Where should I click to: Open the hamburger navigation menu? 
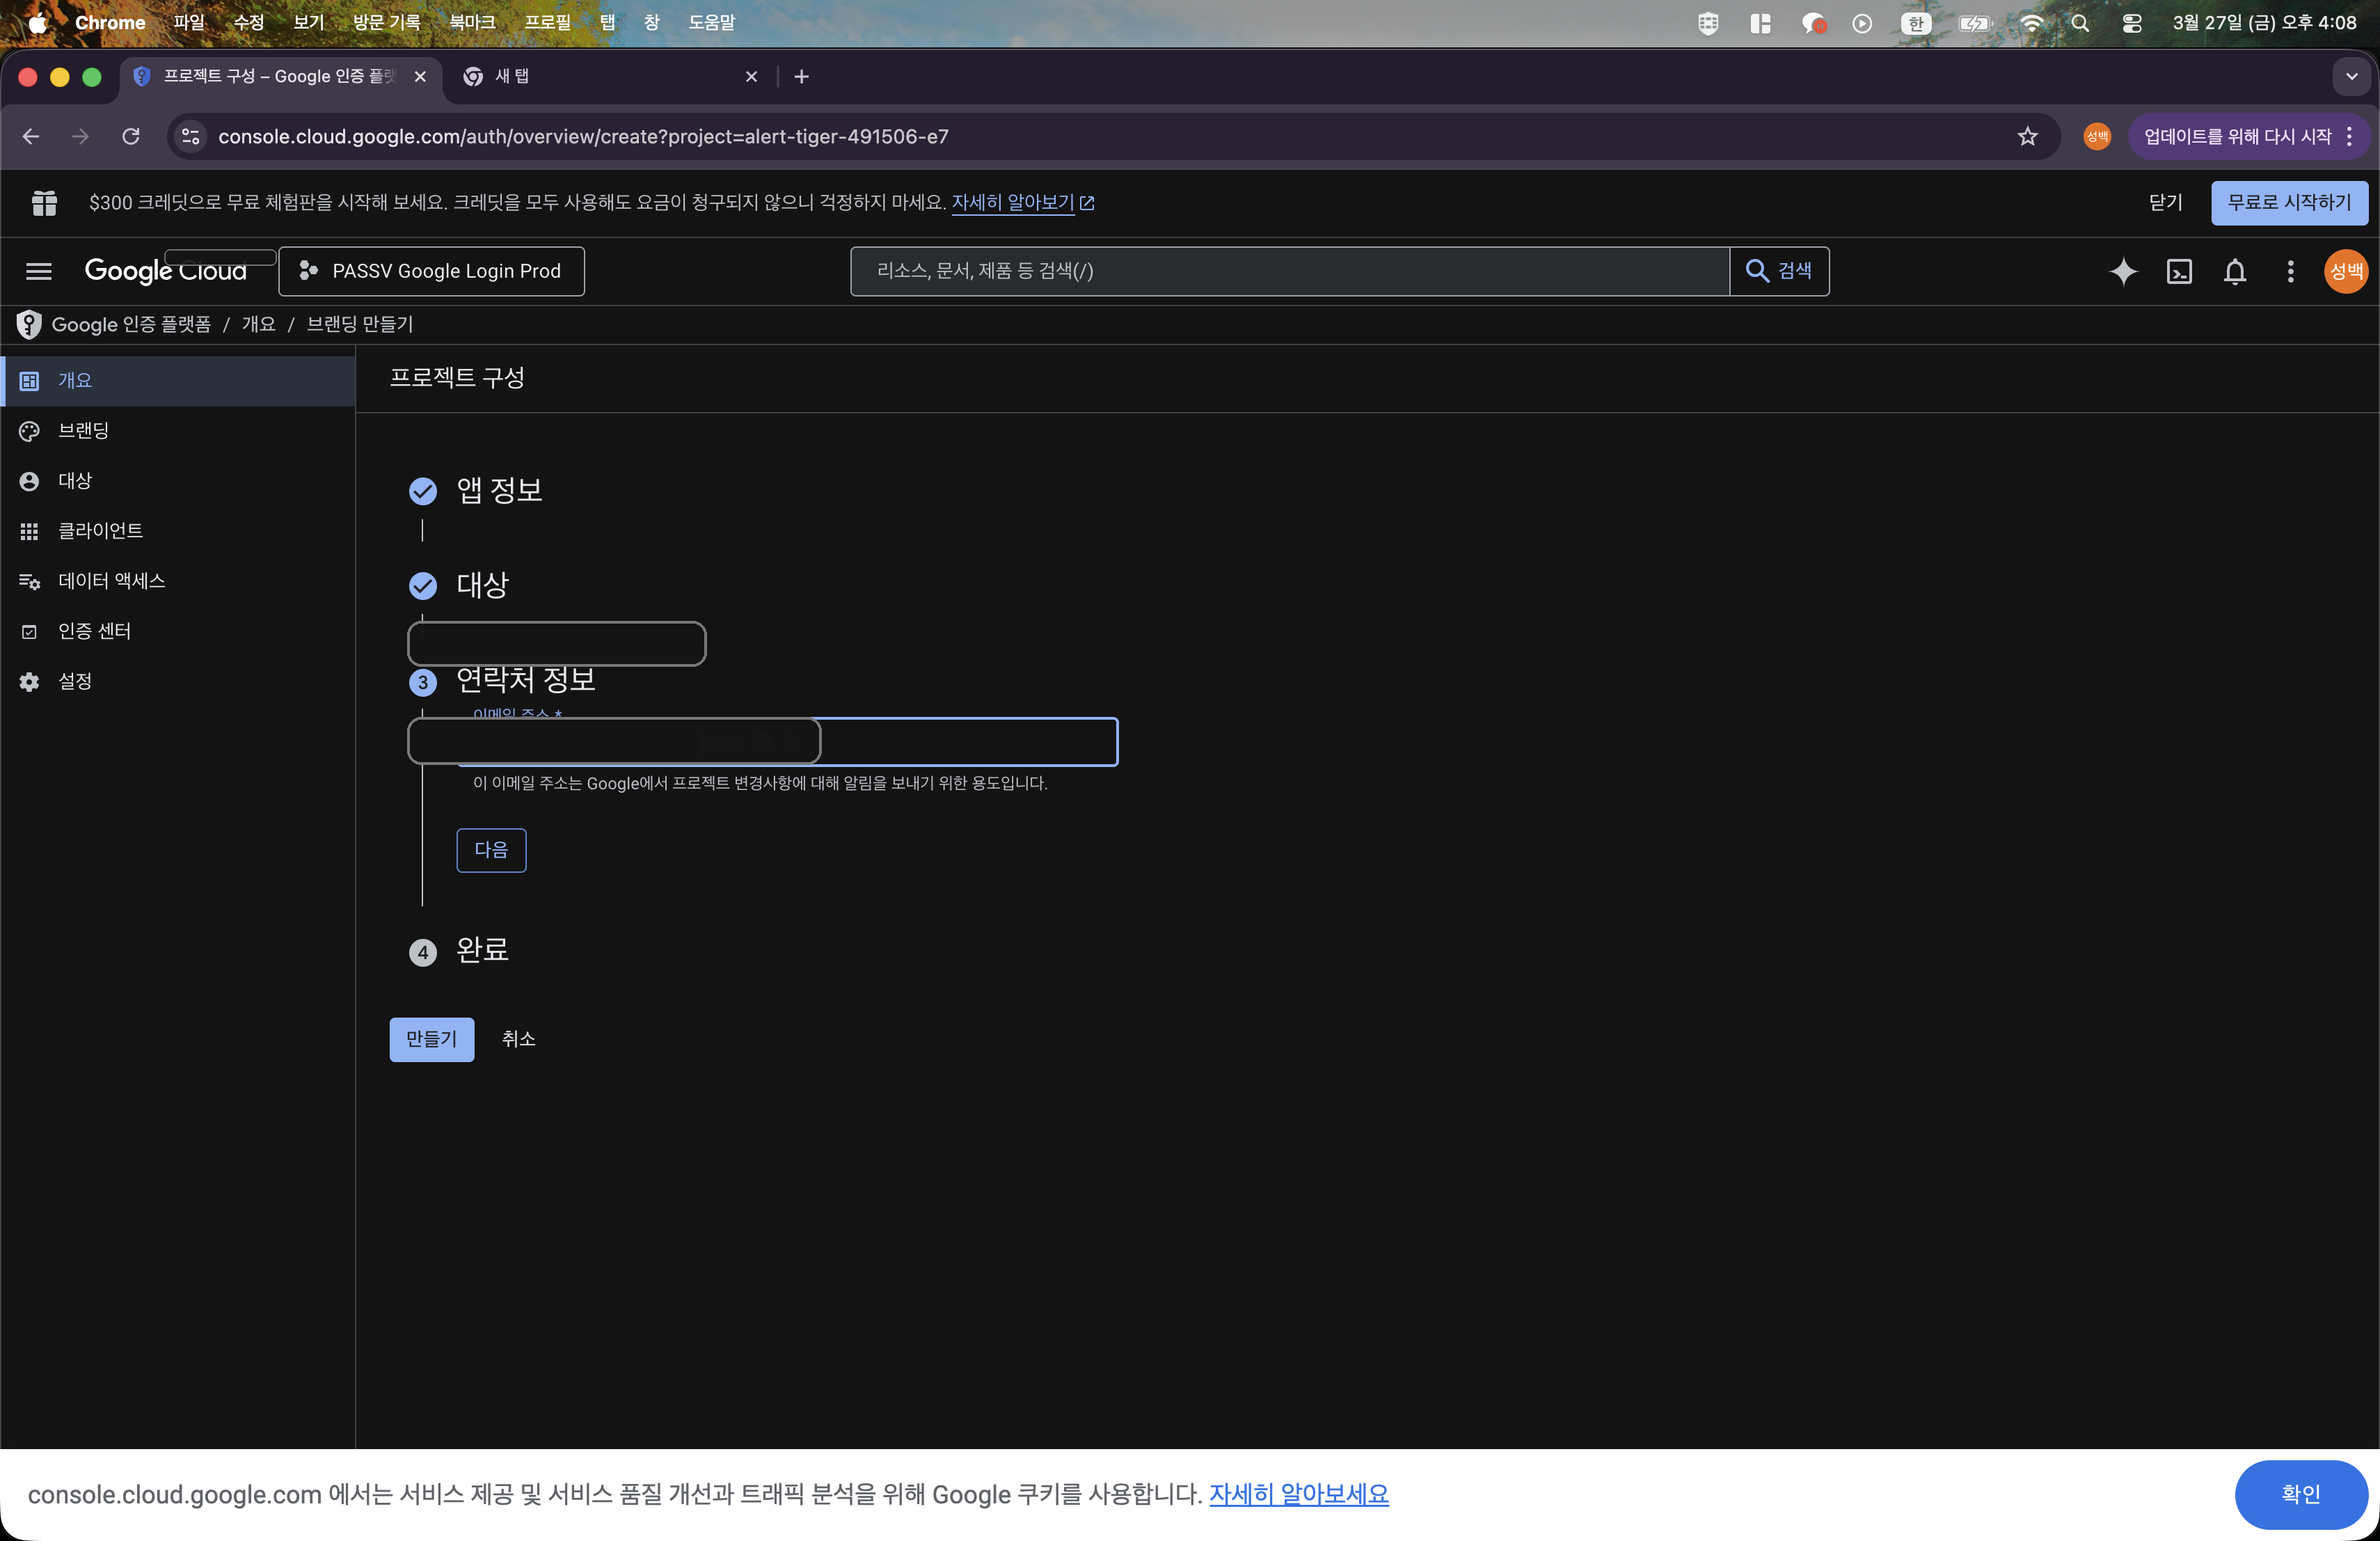39,271
